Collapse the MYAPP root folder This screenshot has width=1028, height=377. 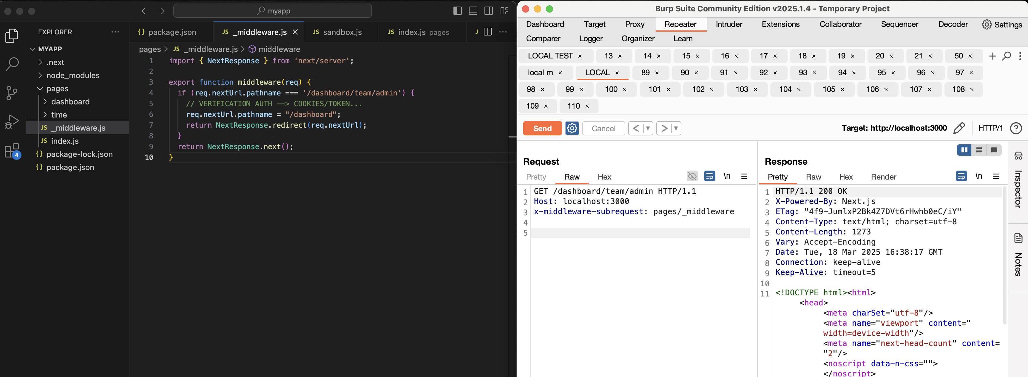[78, 49]
